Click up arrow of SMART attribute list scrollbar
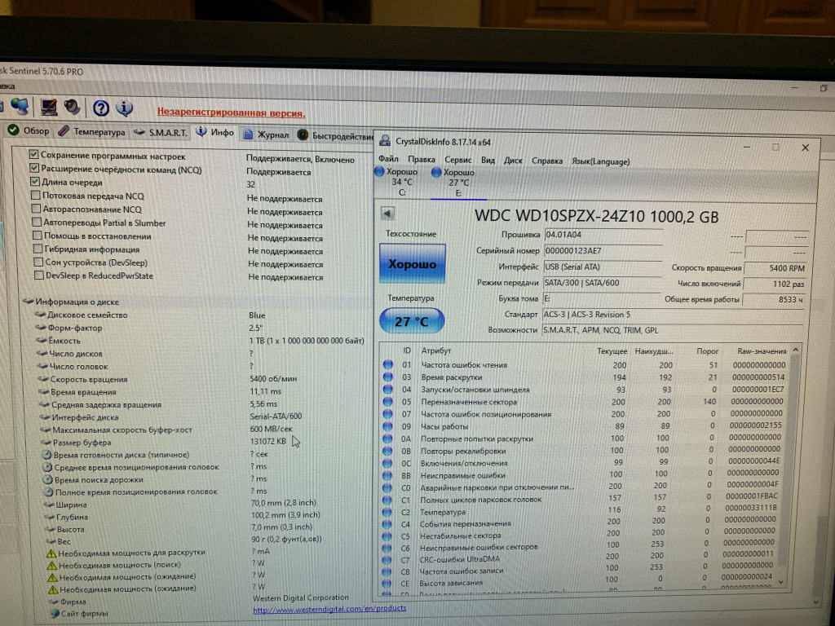 796,350
